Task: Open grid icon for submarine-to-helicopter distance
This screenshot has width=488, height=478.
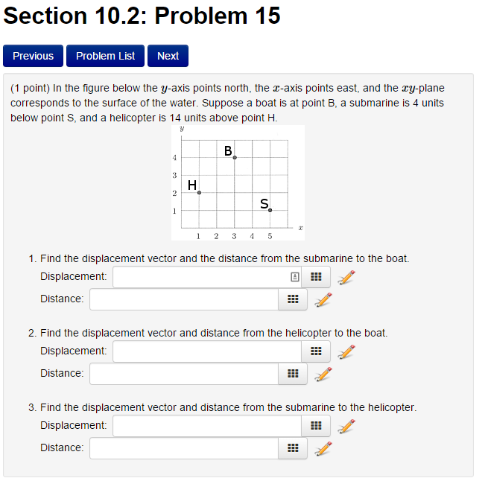Action: 292,448
